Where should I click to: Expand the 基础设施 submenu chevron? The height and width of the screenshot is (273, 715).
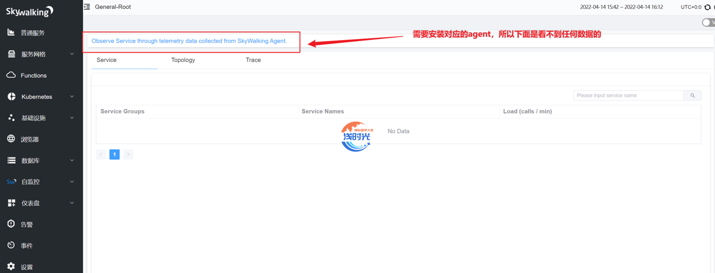pos(72,118)
